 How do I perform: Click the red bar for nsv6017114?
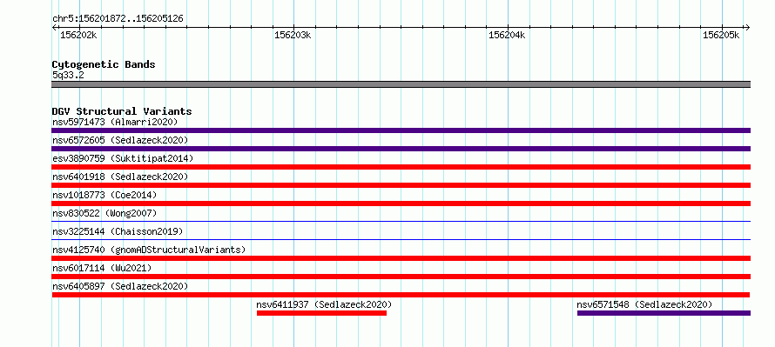coord(401,277)
